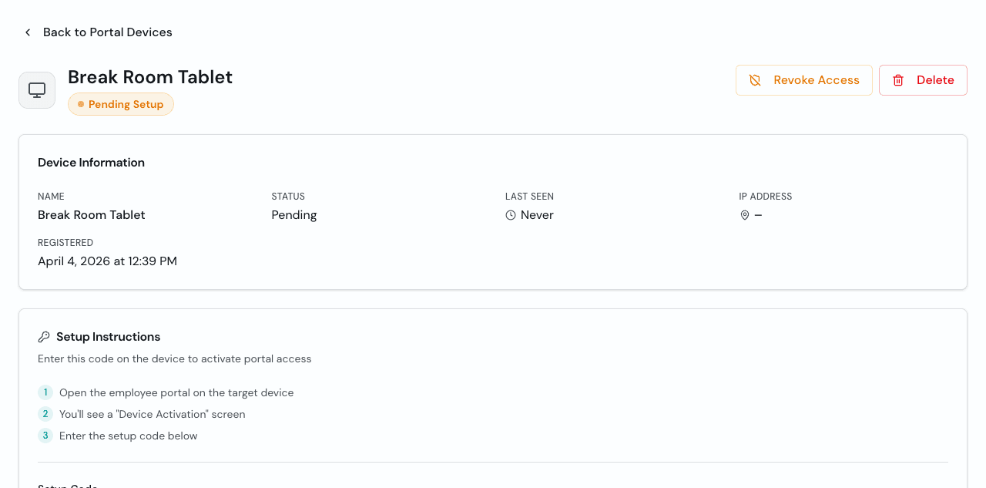Click the clock icon beside Never
Screen dimensions: 986x488
509,215
